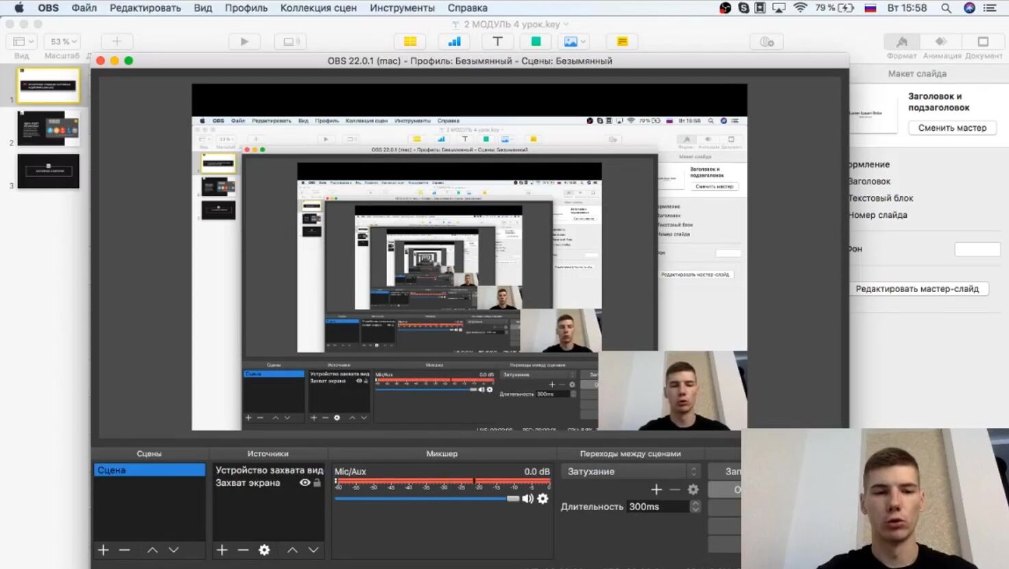This screenshot has height=569, width=1009.
Task: Open Notification Center from the menu bar
Action: click(990, 8)
